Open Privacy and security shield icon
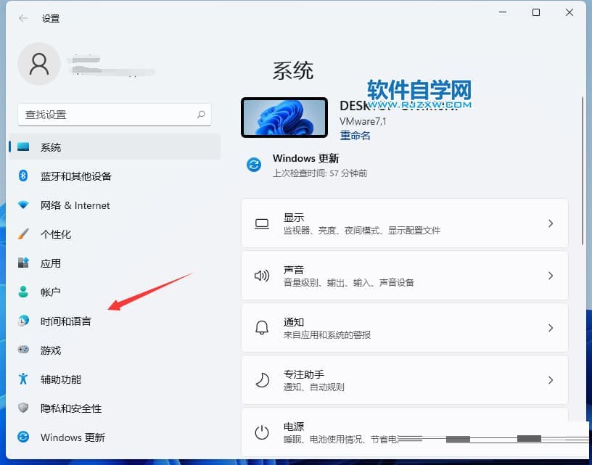The width and height of the screenshot is (592, 465). [x=23, y=408]
